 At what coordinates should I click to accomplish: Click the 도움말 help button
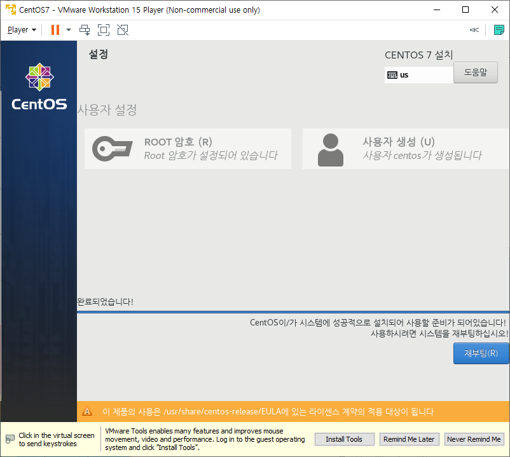[x=476, y=72]
